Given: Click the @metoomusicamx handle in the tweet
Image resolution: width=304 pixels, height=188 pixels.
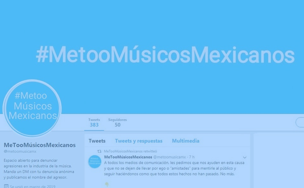Looking at the screenshot, I should 169,157.
